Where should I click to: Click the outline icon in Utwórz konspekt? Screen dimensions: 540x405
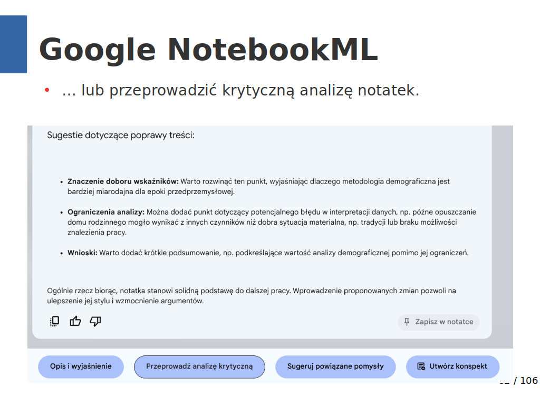point(421,367)
